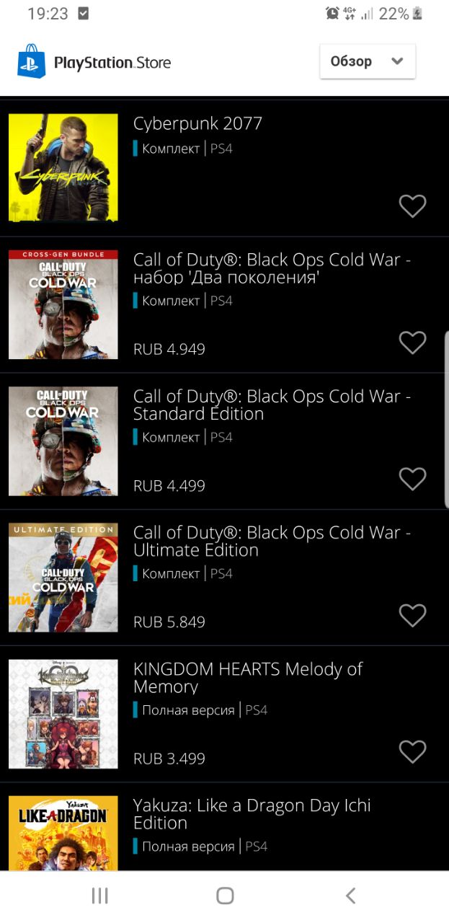449x923 pixels.
Task: Open the Обзор dropdown menu
Action: click(x=368, y=61)
